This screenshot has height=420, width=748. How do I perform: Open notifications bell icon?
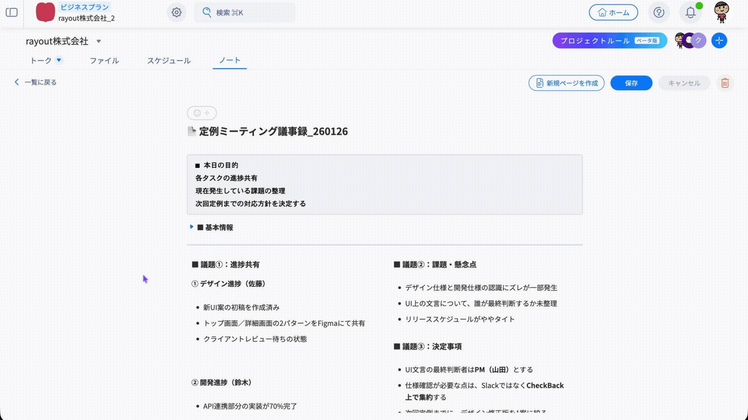[690, 12]
